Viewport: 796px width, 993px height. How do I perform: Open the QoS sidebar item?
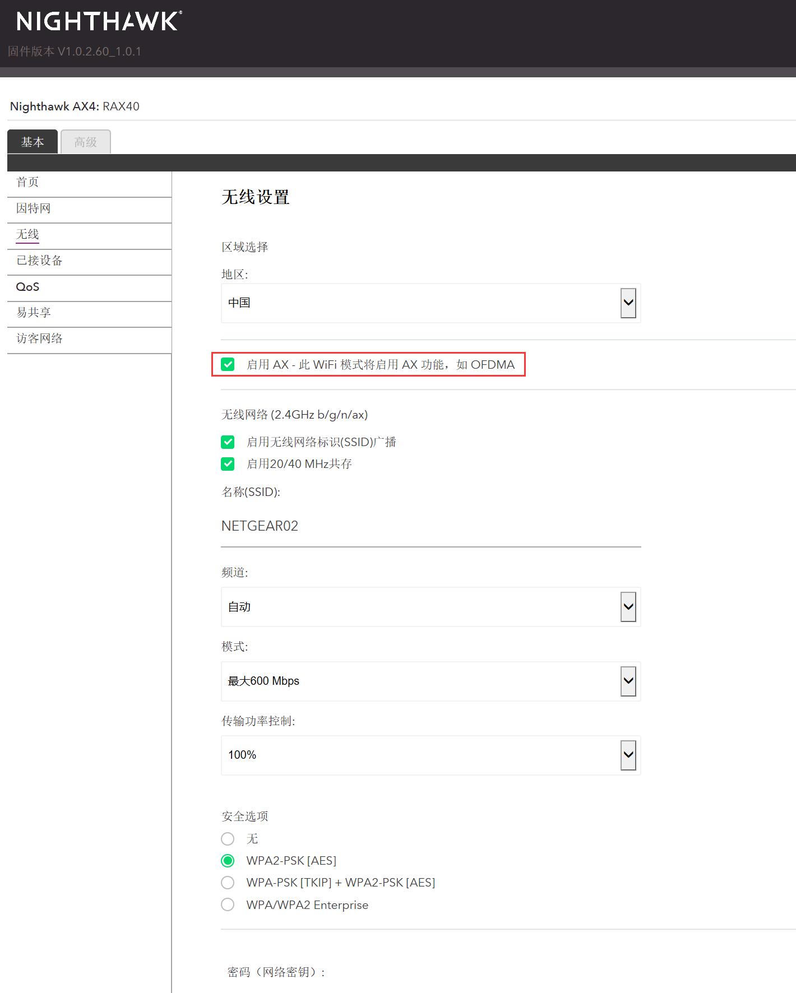[89, 287]
